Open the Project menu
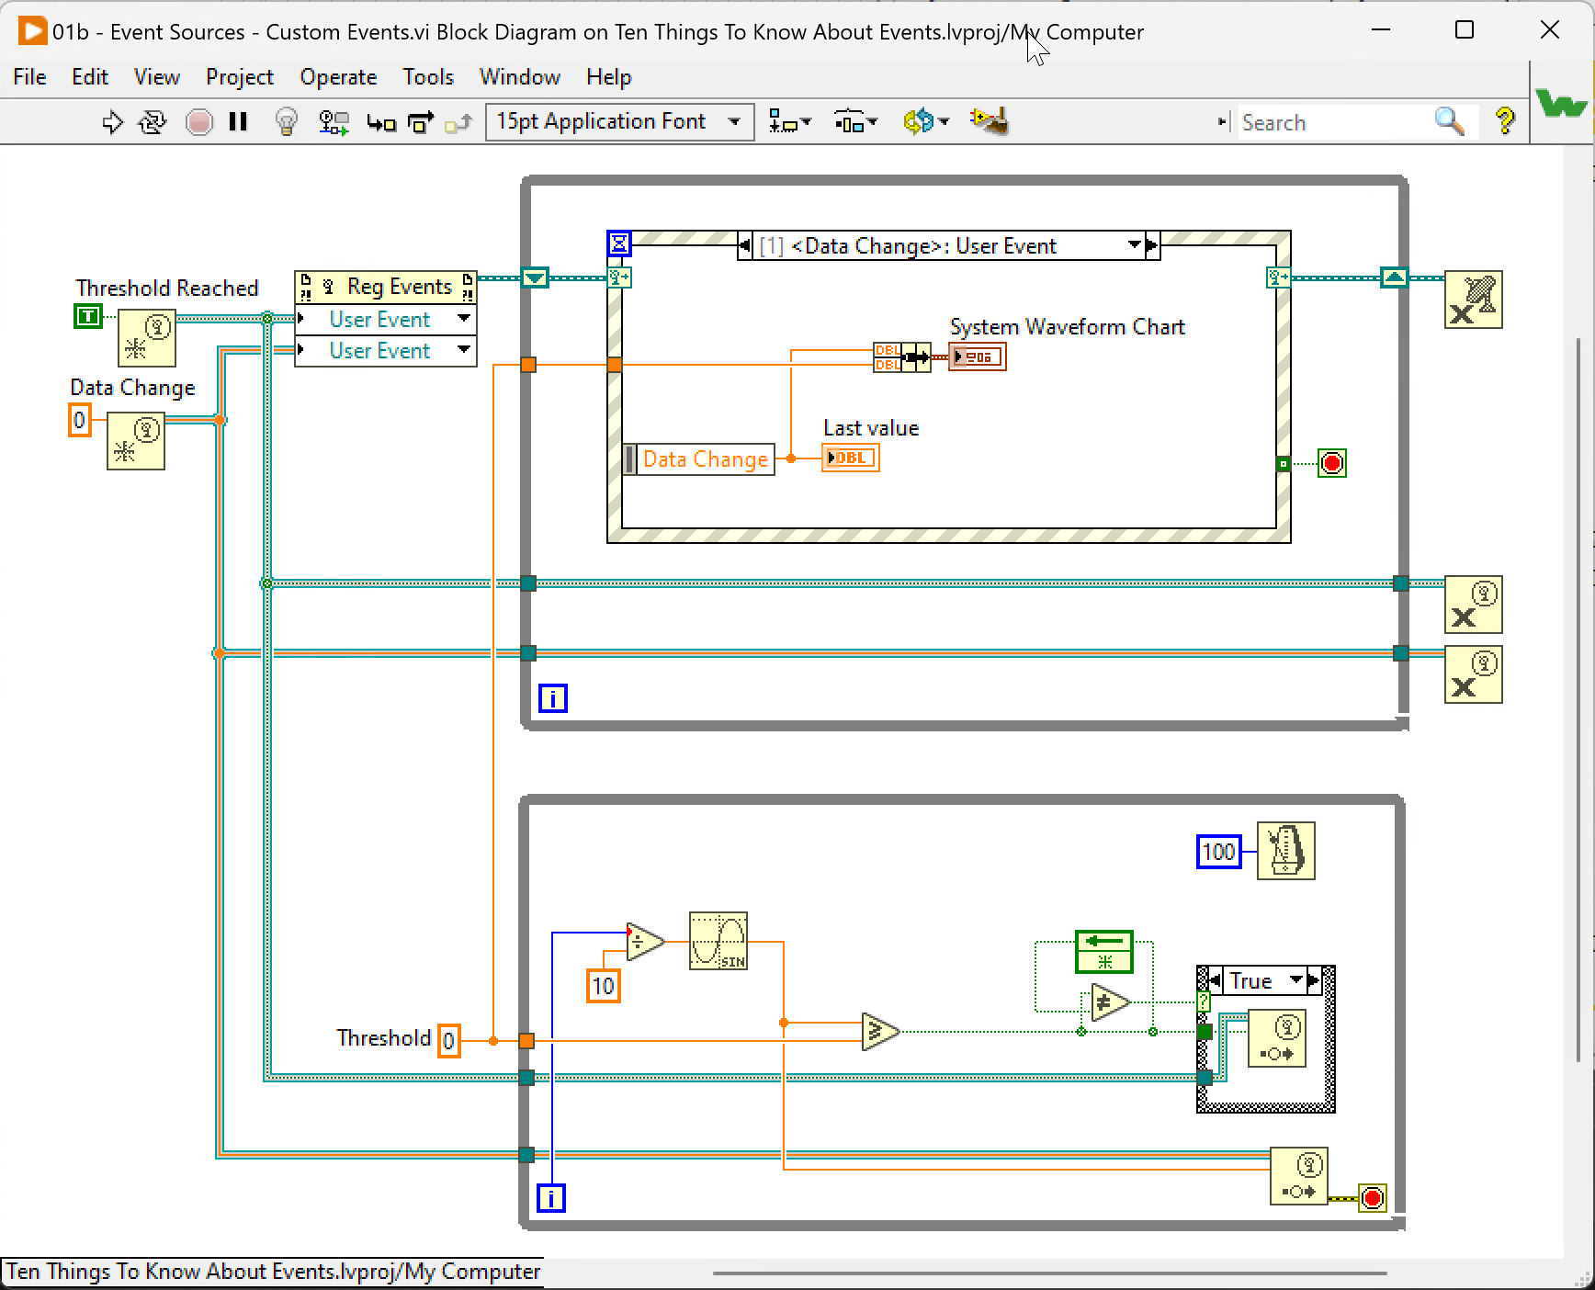 [x=240, y=77]
